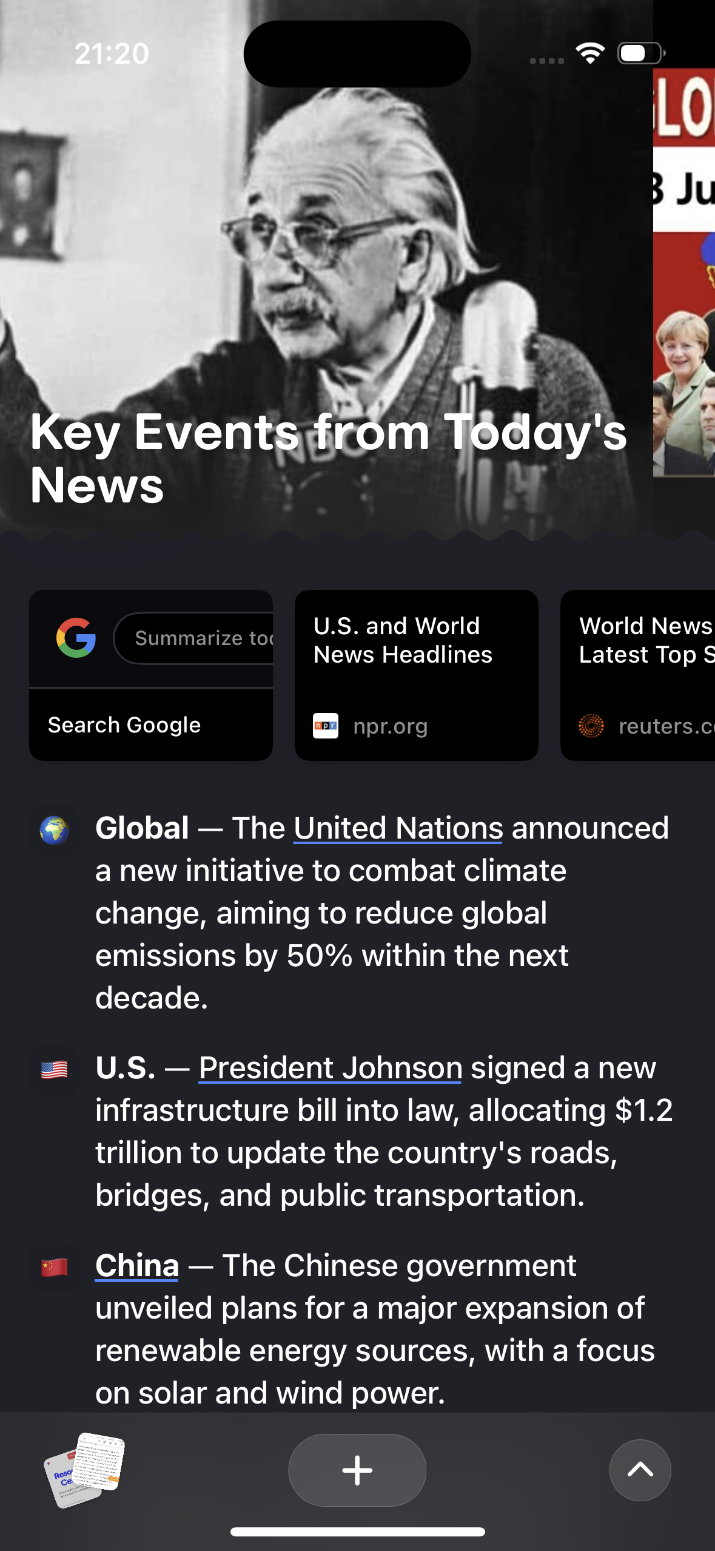Viewport: 715px width, 1551px height.
Task: Follow the China hyperlink
Action: pyautogui.click(x=137, y=1266)
